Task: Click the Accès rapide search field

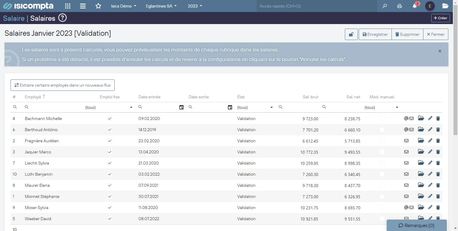Action: click(317, 6)
